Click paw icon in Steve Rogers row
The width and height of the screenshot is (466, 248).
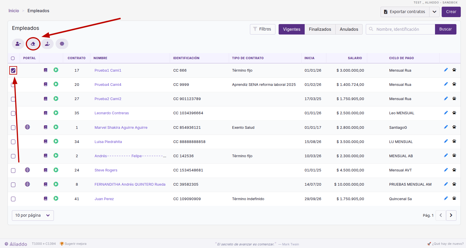tap(454, 170)
